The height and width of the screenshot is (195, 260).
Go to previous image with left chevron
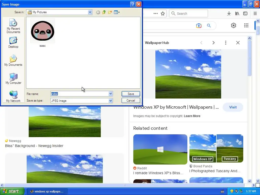pyautogui.click(x=201, y=43)
